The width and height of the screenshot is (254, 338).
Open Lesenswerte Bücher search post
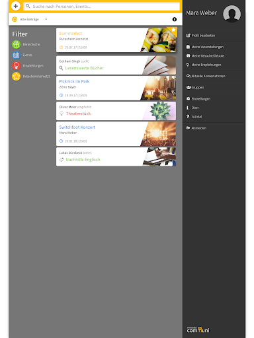point(85,68)
